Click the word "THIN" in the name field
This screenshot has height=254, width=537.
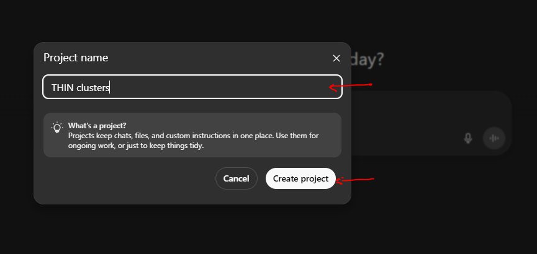coord(62,88)
